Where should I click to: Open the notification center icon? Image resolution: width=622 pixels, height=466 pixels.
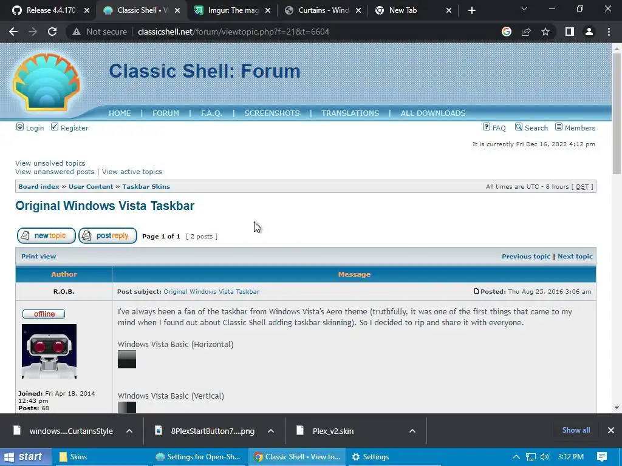click(x=602, y=457)
